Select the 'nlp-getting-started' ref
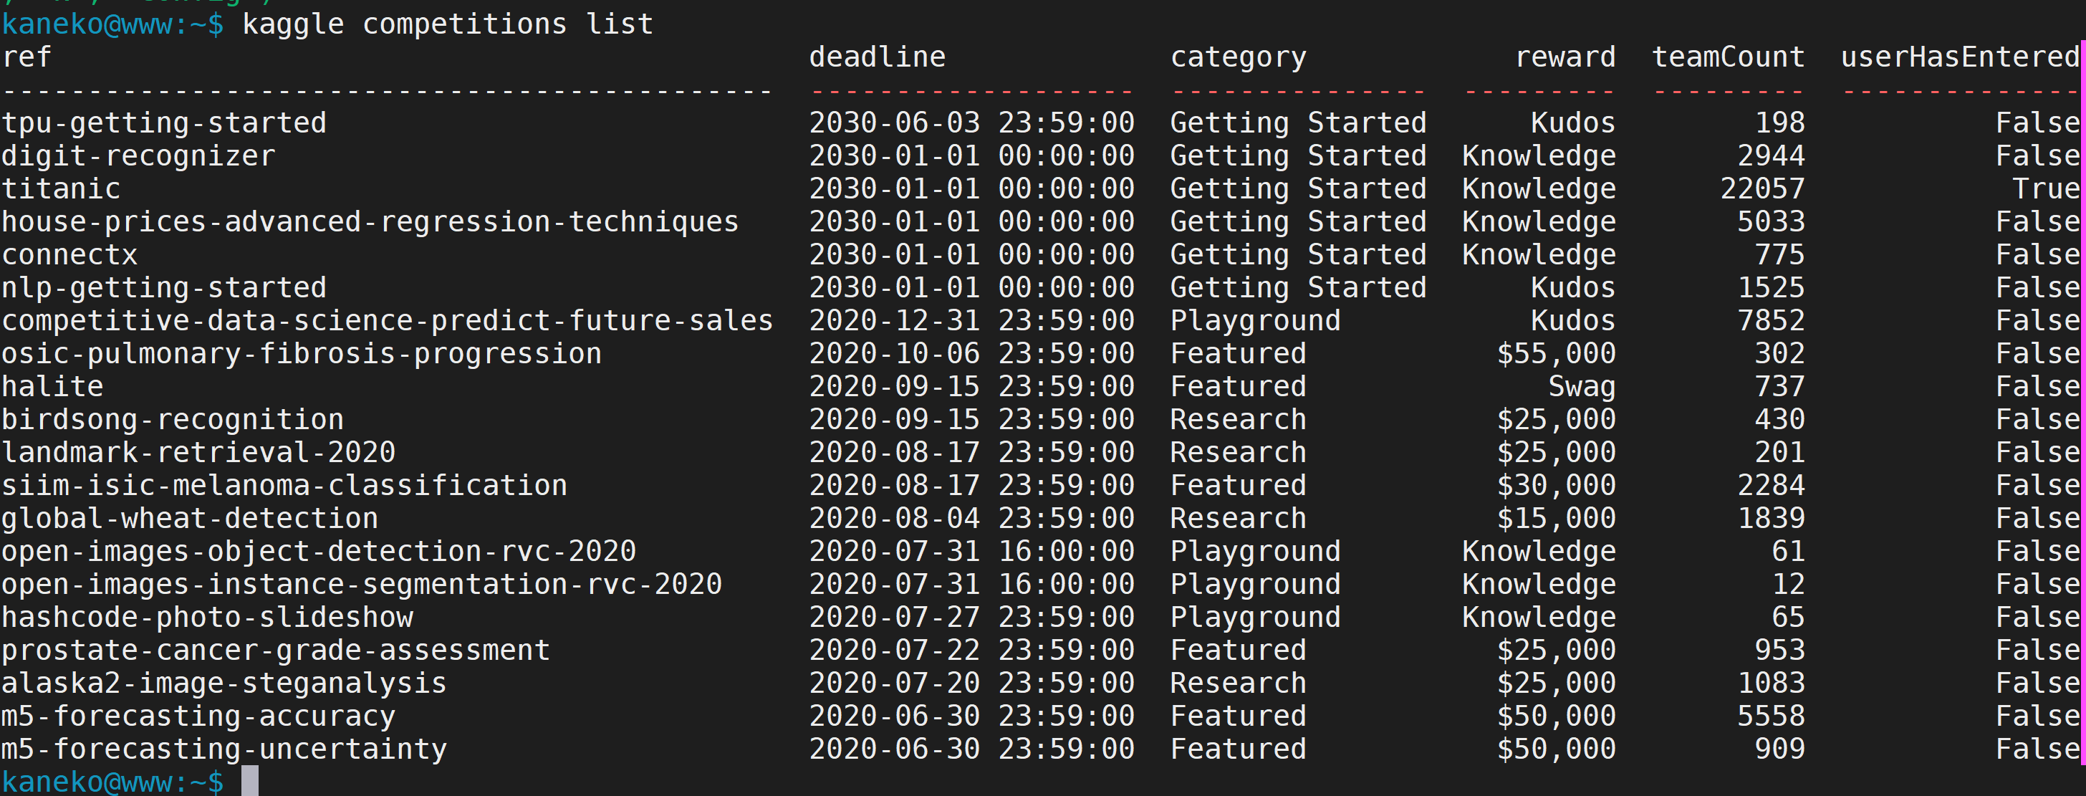 tap(163, 288)
